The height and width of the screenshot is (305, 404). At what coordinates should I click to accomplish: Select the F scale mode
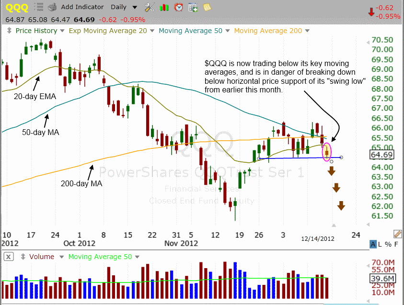(396, 244)
